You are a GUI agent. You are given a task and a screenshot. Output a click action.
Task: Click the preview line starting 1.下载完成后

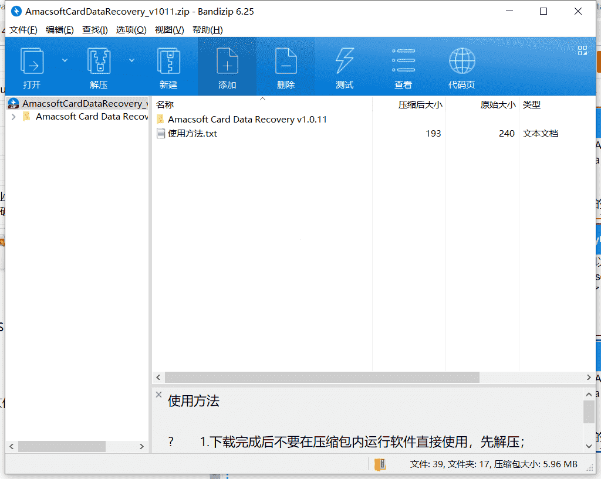pyautogui.click(x=362, y=442)
